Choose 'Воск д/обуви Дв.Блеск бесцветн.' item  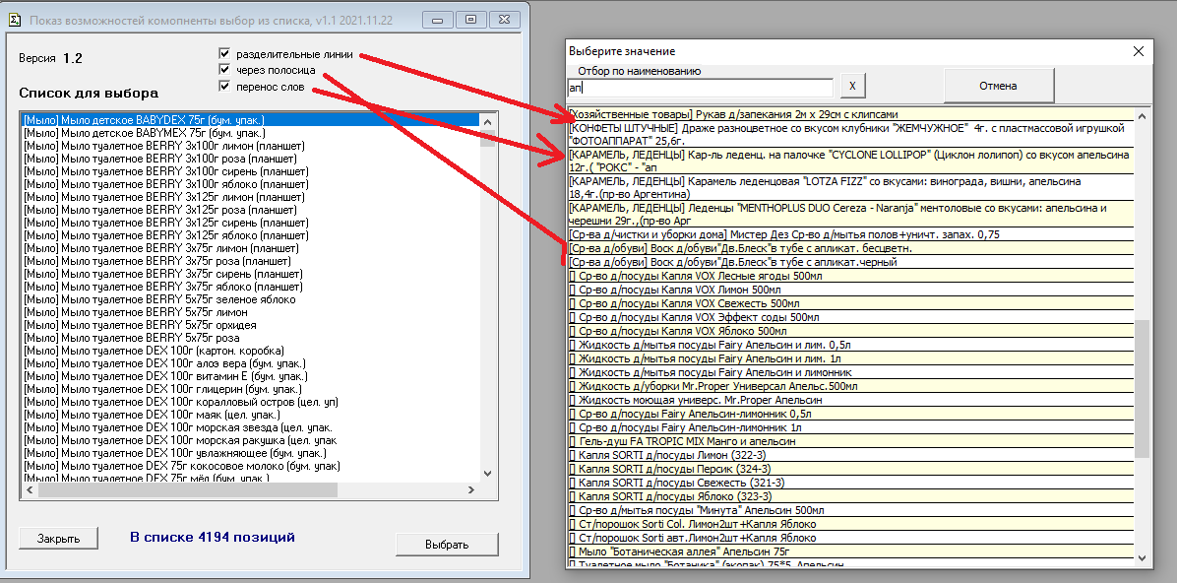(850, 248)
